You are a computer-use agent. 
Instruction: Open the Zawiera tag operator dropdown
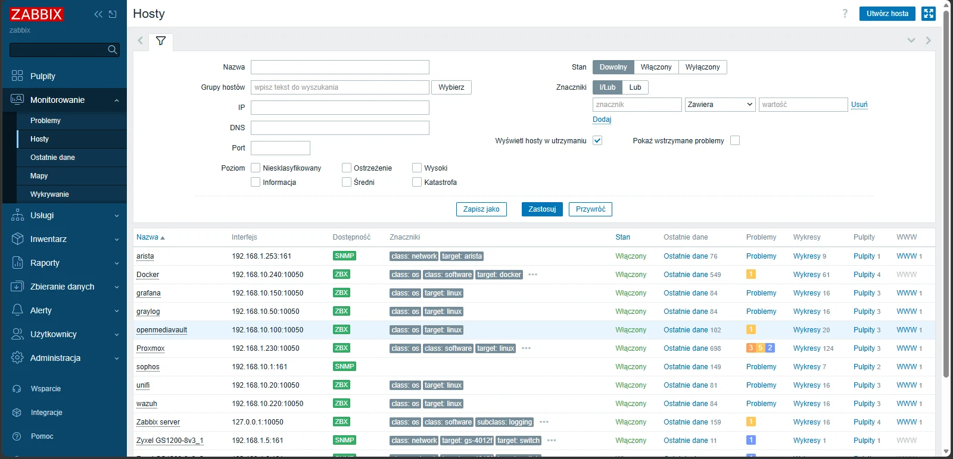click(x=721, y=105)
